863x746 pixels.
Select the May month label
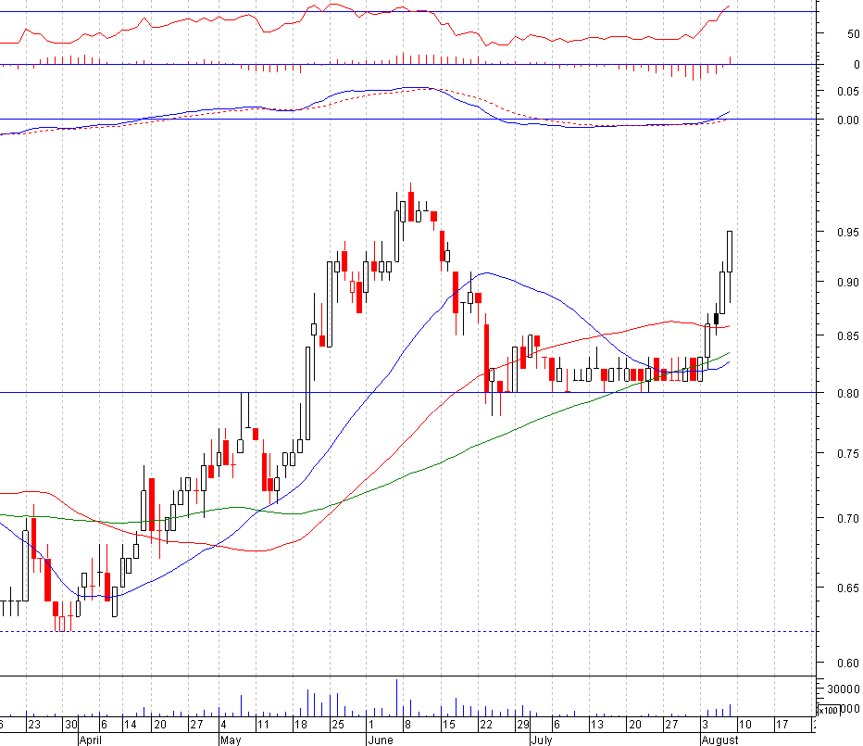click(231, 740)
